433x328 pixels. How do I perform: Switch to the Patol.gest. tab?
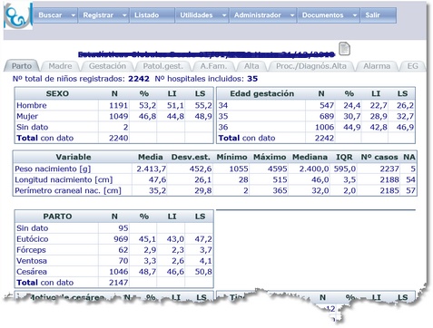163,66
